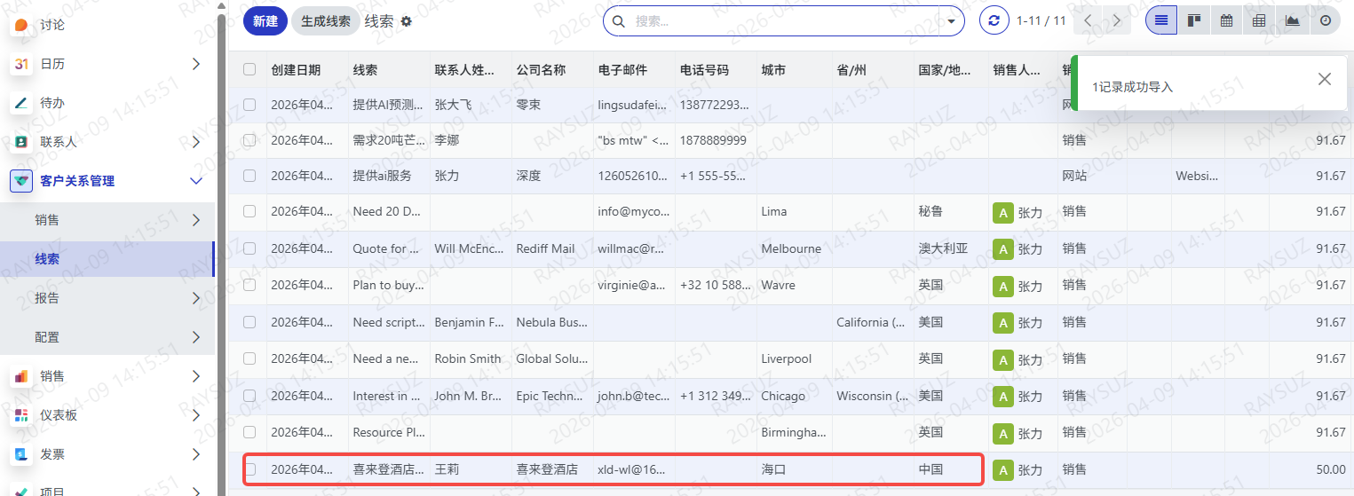Switch to kanban view icon
Screen dimensions: 1354x496
tap(1194, 20)
